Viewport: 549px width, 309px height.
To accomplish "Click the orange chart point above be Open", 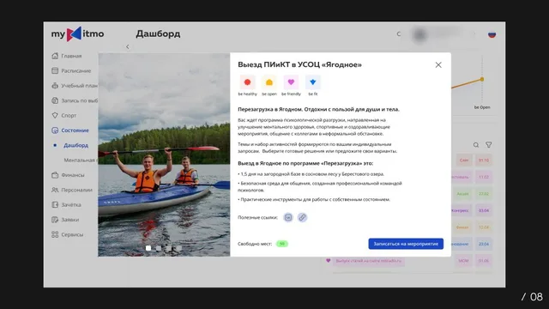I will coord(482,79).
